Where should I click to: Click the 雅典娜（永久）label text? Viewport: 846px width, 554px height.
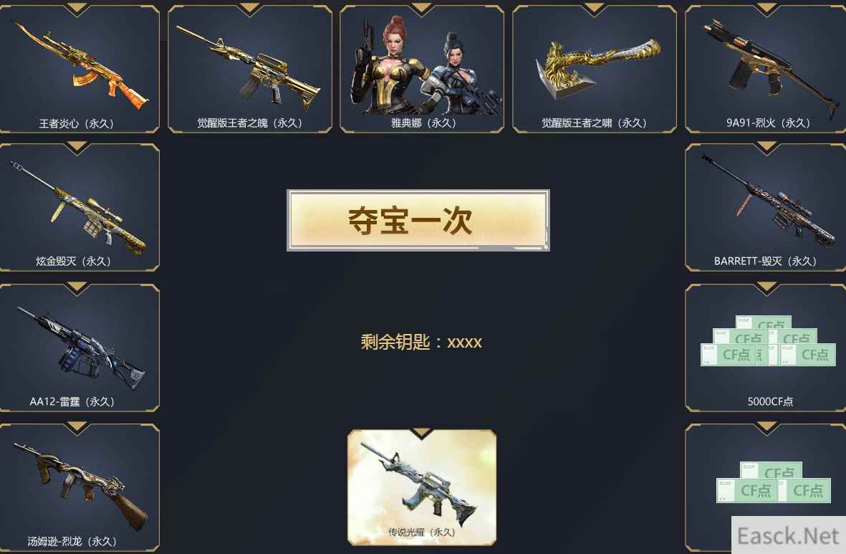coord(423,123)
